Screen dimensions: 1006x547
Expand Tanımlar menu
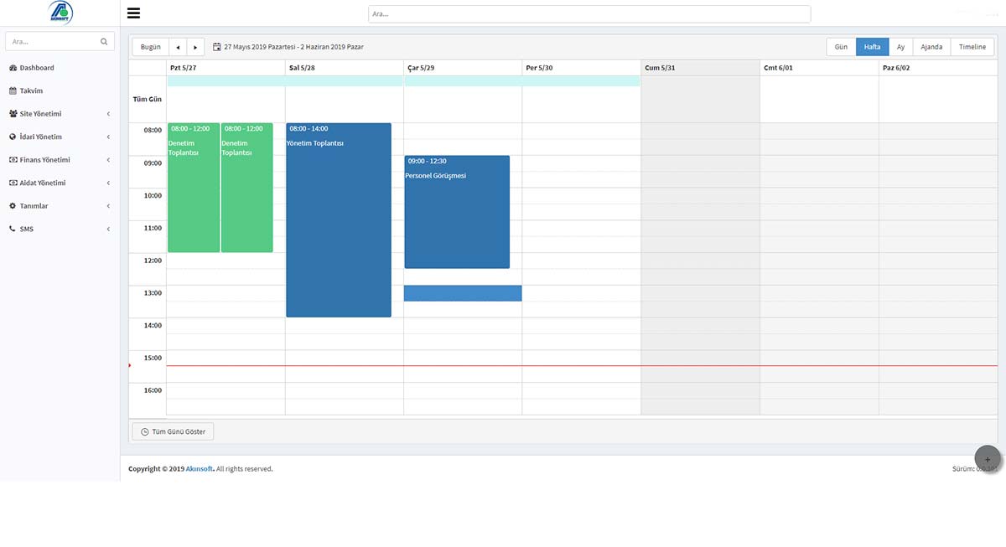pos(59,206)
